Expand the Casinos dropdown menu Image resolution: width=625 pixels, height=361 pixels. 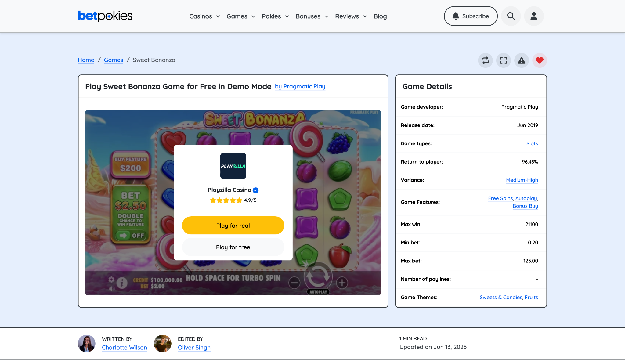tap(204, 16)
